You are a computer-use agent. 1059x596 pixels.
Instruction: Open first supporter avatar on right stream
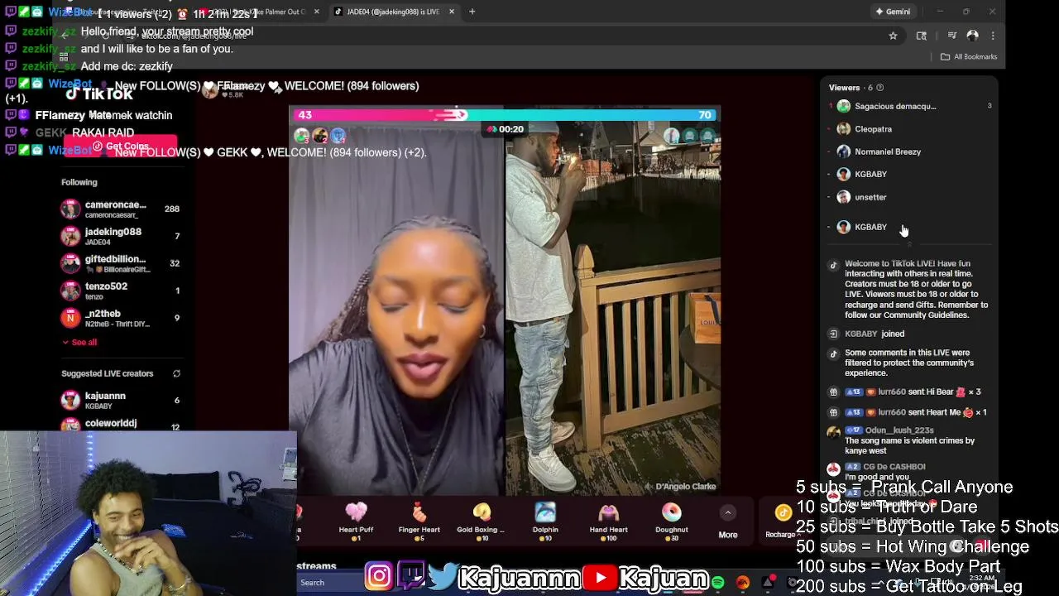[671, 136]
